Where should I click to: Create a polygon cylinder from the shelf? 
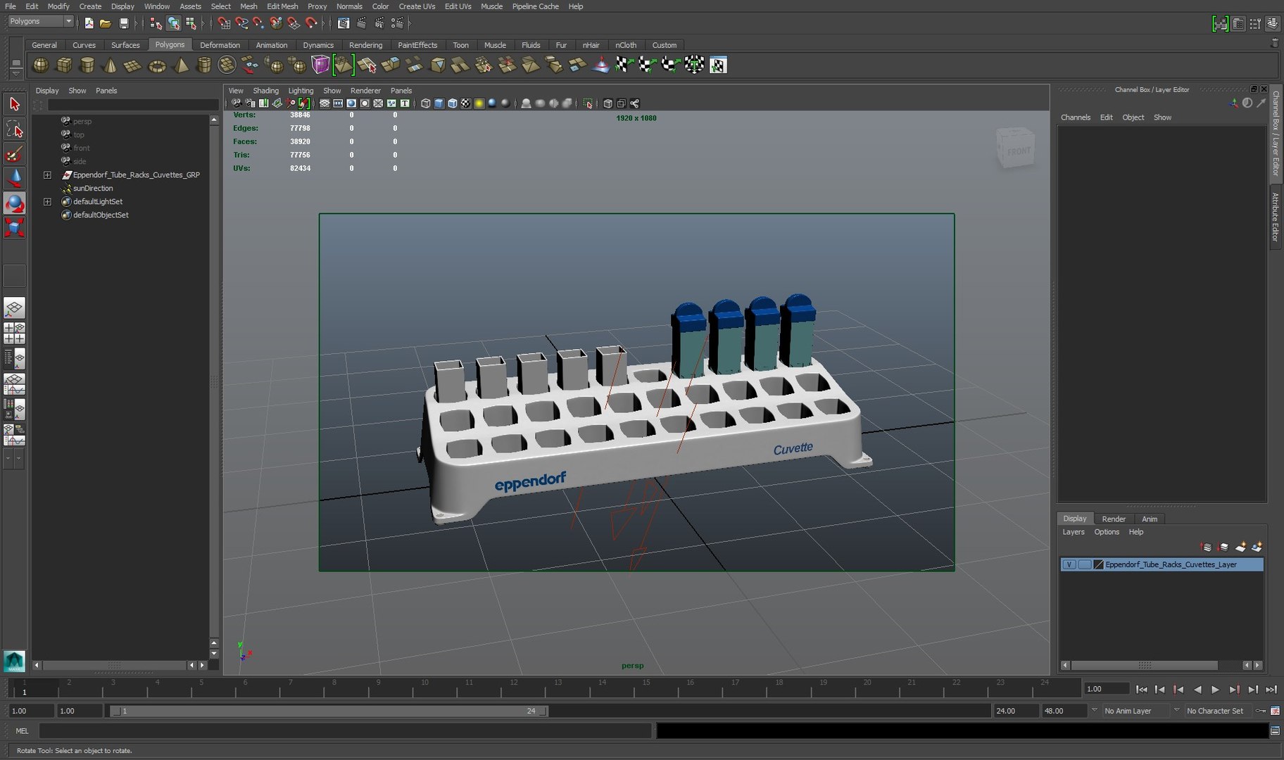[x=87, y=65]
